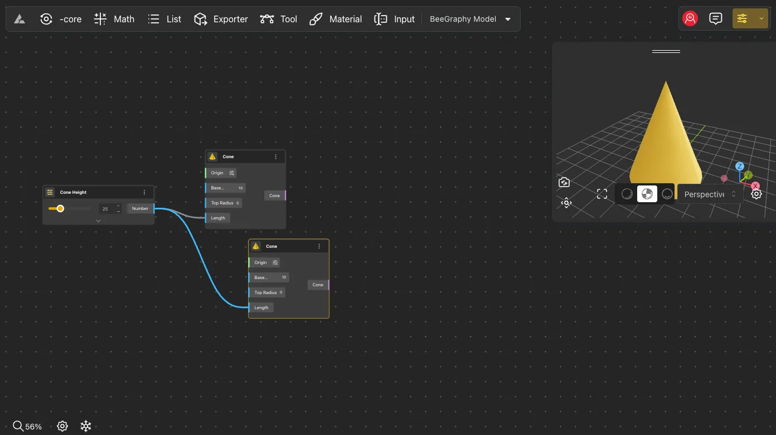Enable the rightmost wireframe shading mode

coord(667,194)
